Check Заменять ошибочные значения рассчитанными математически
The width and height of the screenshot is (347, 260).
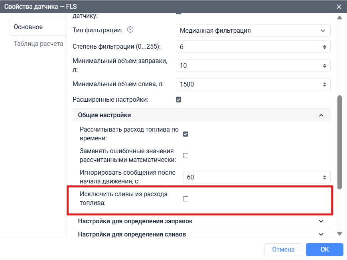click(185, 156)
